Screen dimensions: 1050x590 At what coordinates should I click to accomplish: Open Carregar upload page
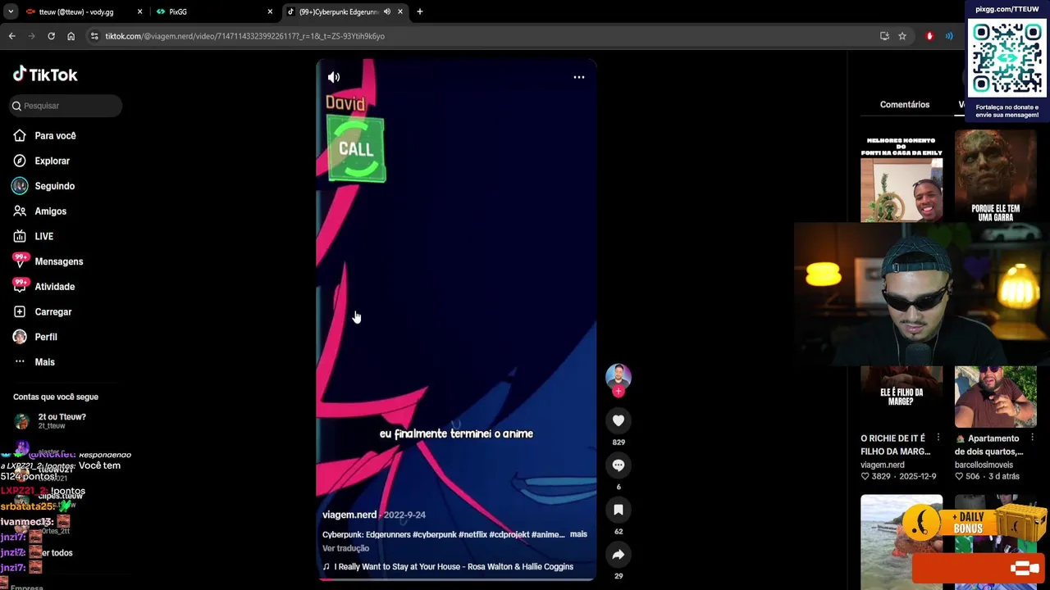52,312
